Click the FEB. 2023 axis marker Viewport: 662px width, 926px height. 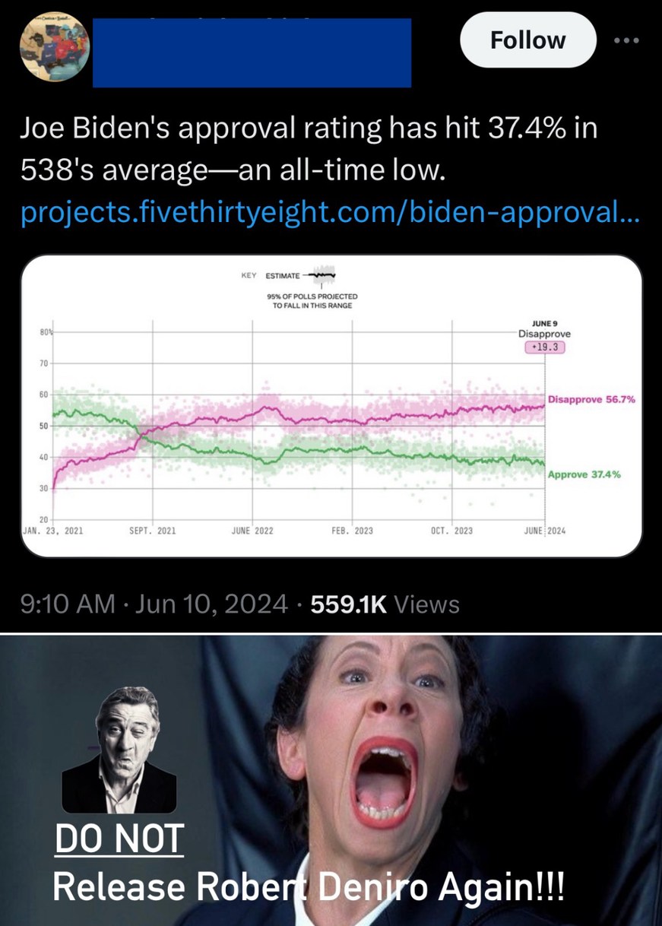353,531
